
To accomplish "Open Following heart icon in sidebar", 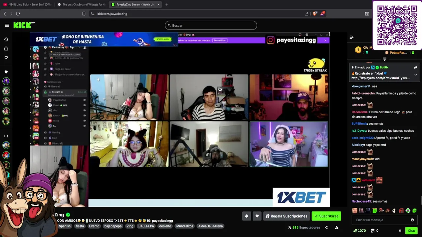I will (6, 58).
